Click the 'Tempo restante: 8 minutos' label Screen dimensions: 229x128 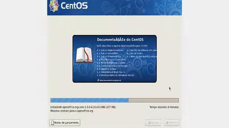click(164, 107)
